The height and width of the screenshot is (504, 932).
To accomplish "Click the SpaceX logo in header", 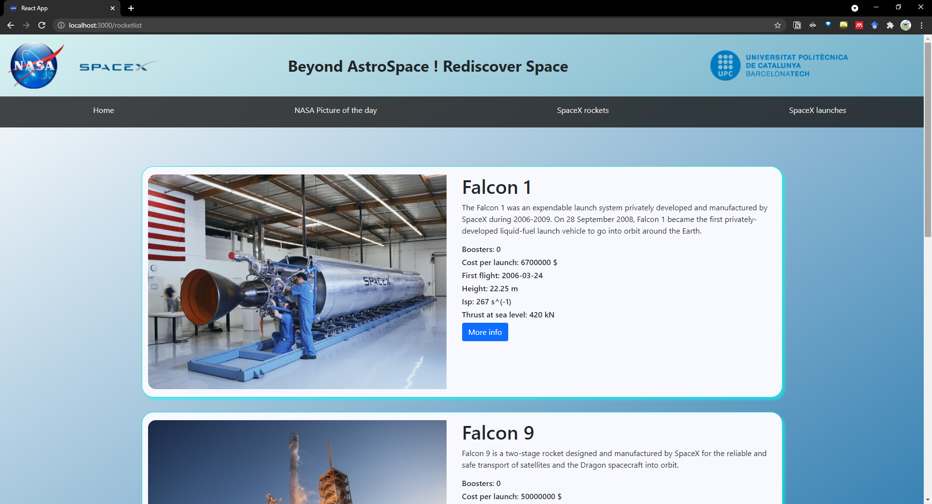I will (x=118, y=66).
